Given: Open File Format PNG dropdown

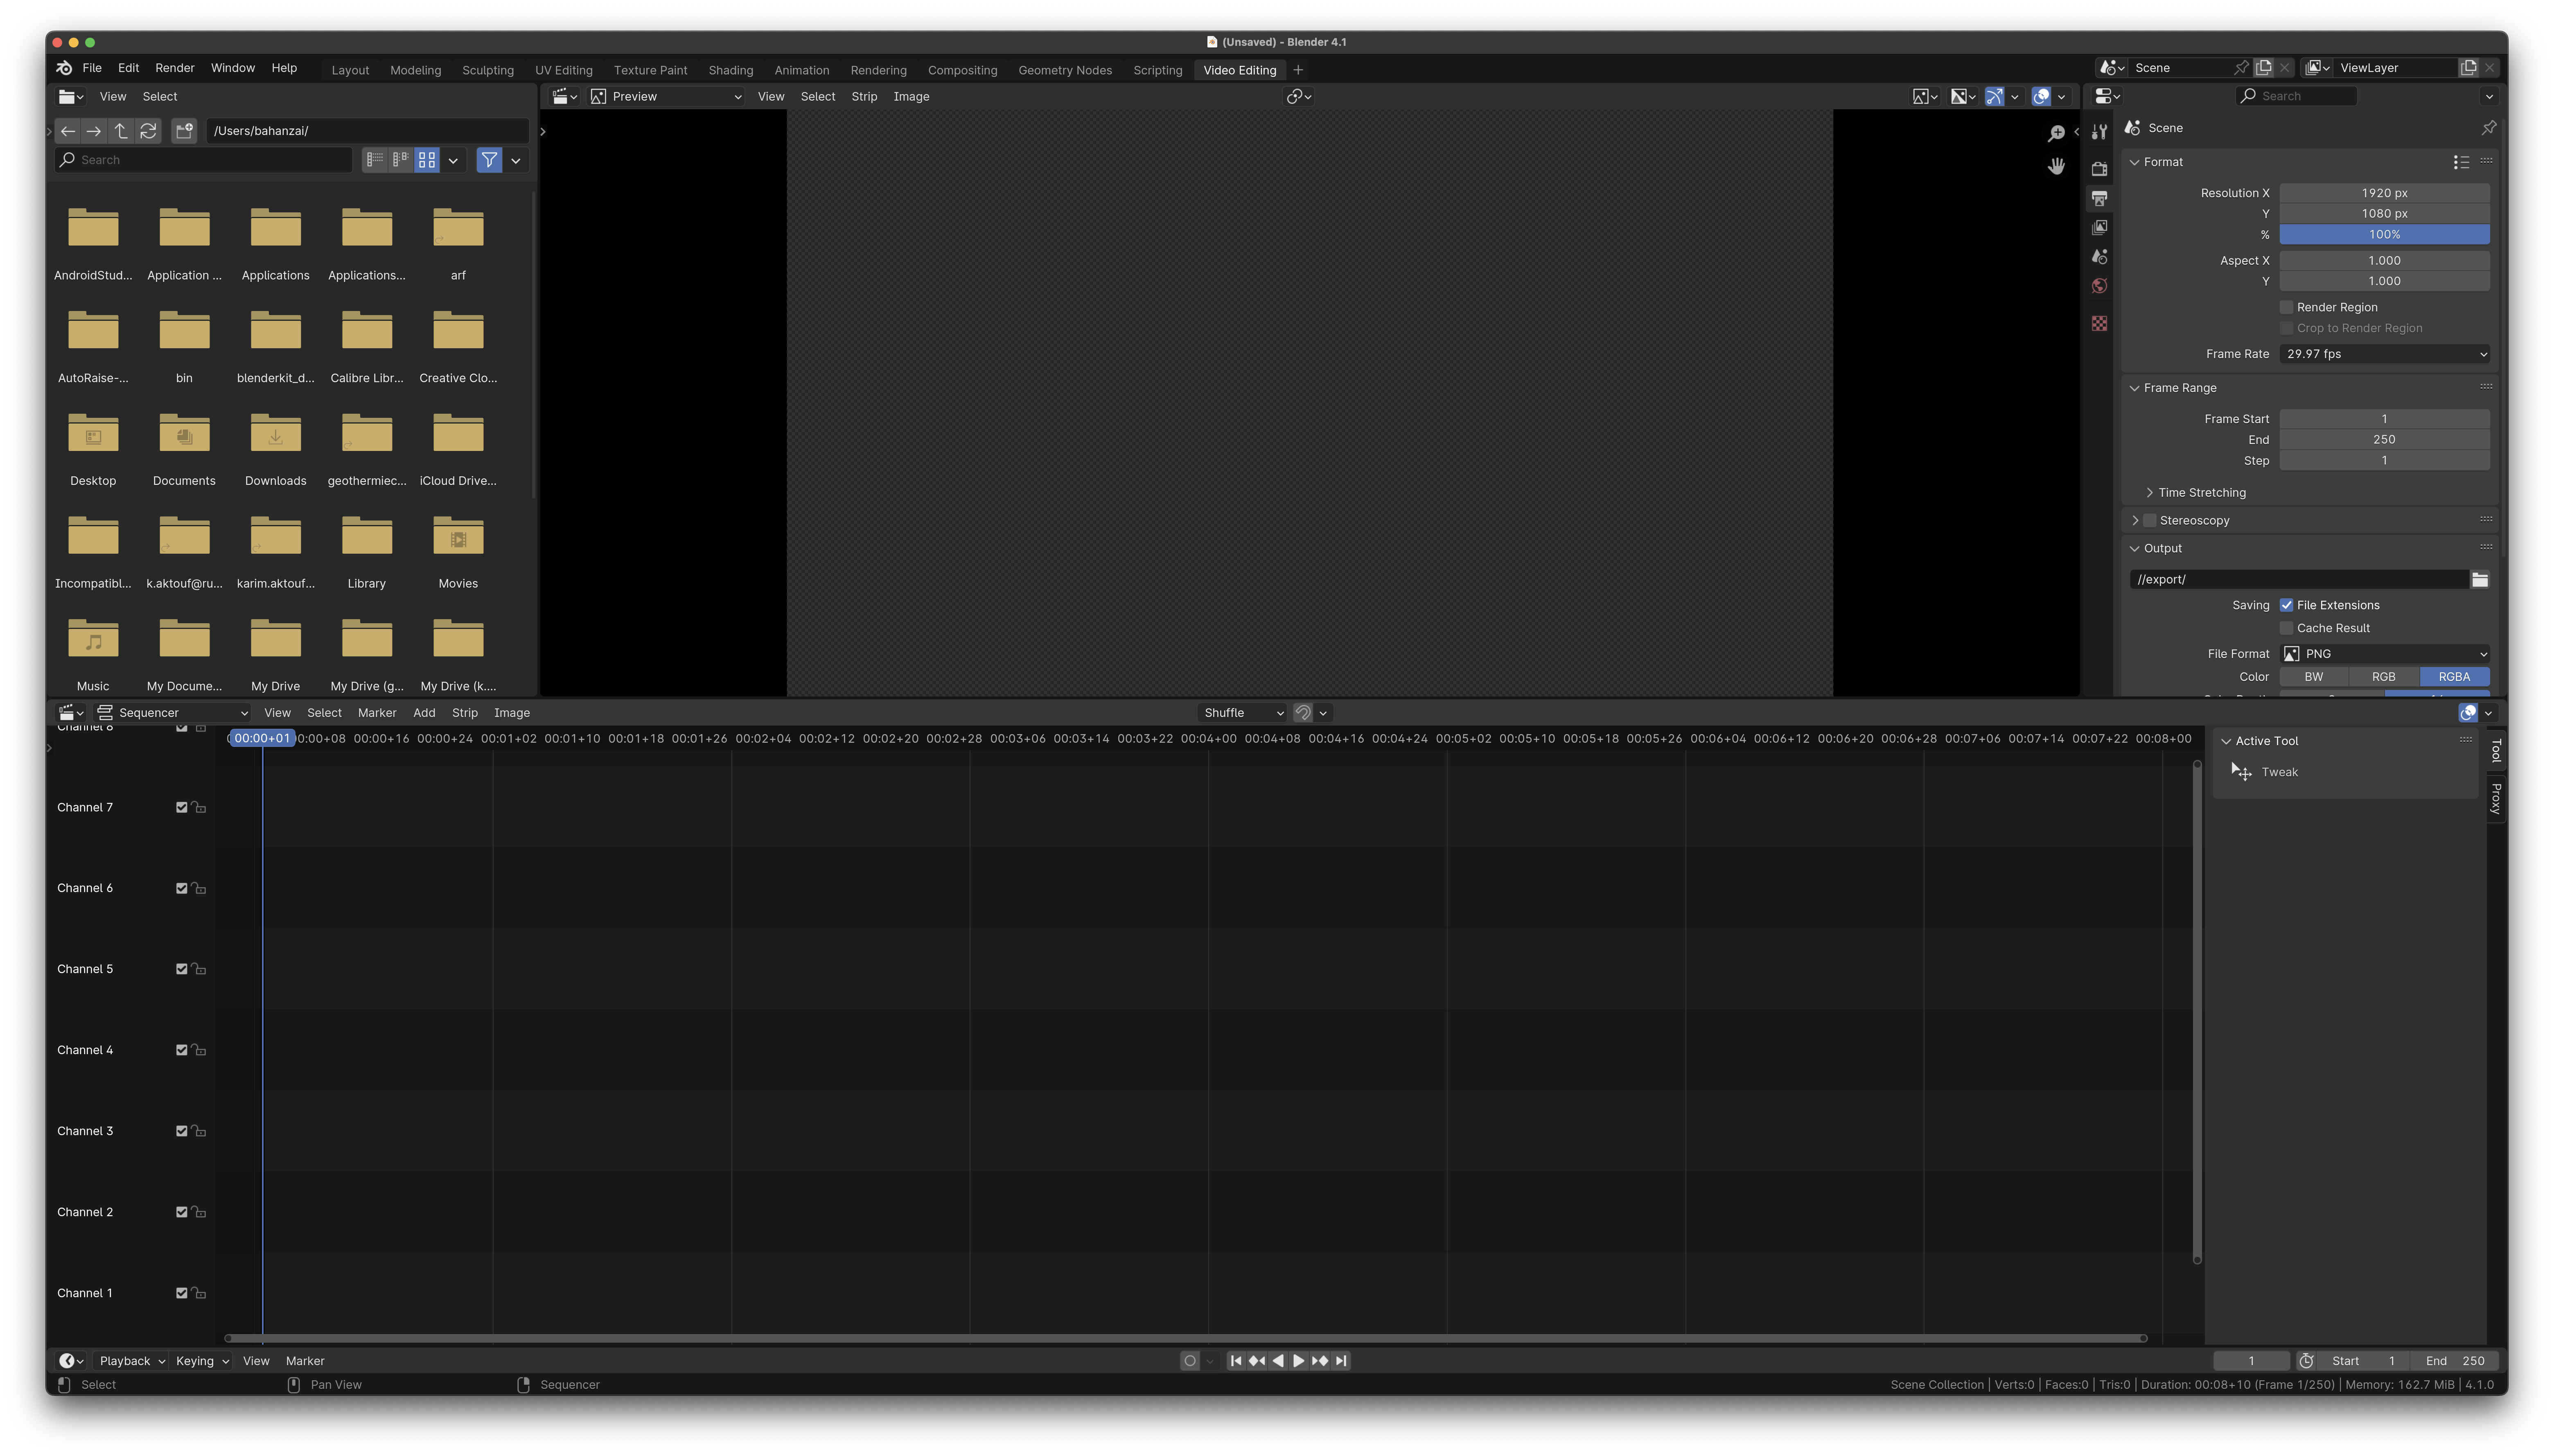Looking at the screenshot, I should click(2384, 654).
